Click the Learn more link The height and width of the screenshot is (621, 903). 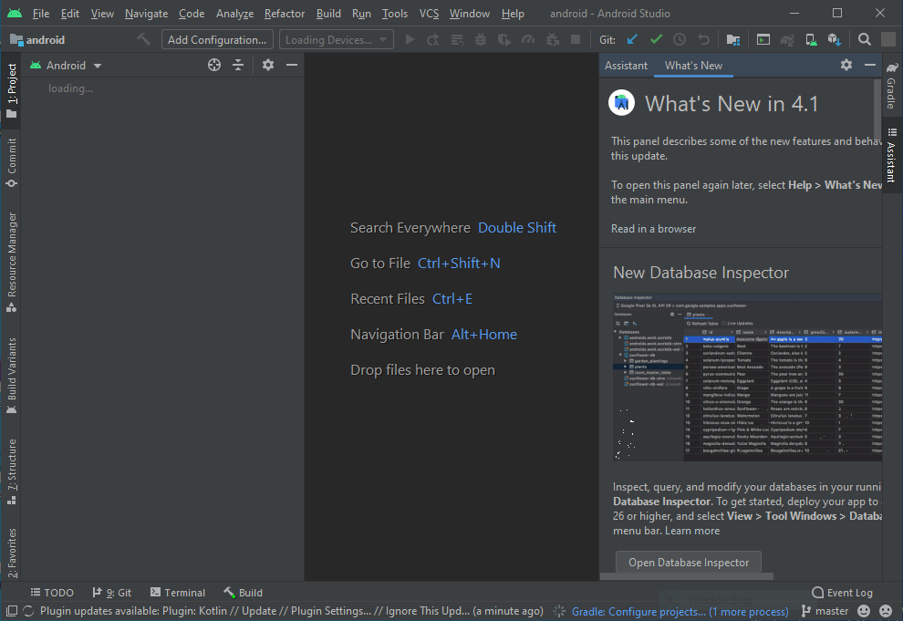tap(692, 531)
